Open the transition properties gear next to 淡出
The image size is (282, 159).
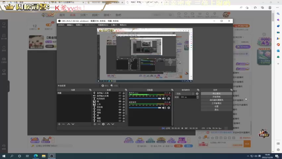[x=197, y=94]
